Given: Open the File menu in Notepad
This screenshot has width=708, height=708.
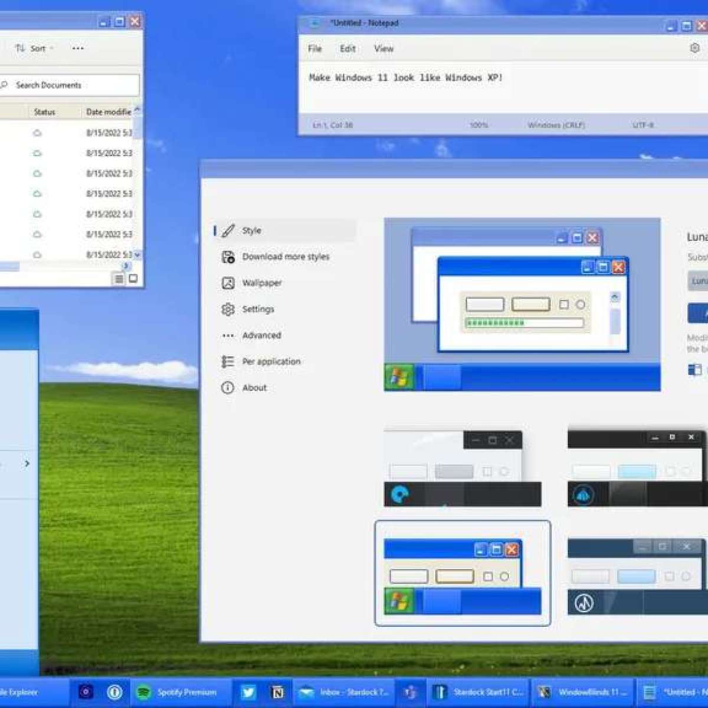Looking at the screenshot, I should [314, 48].
